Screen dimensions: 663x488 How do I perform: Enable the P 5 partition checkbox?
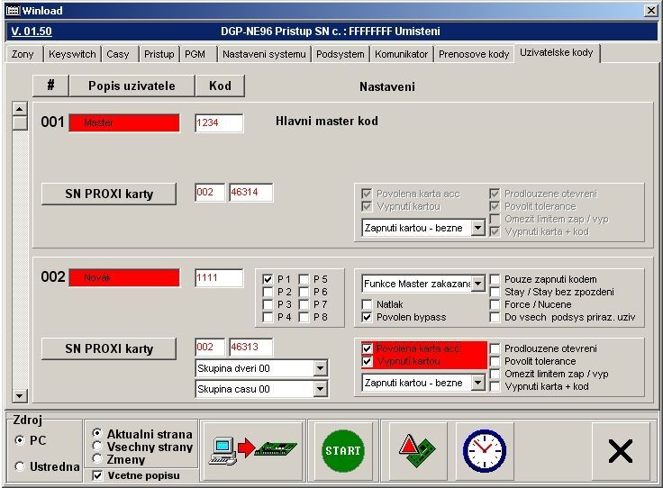tap(304, 279)
